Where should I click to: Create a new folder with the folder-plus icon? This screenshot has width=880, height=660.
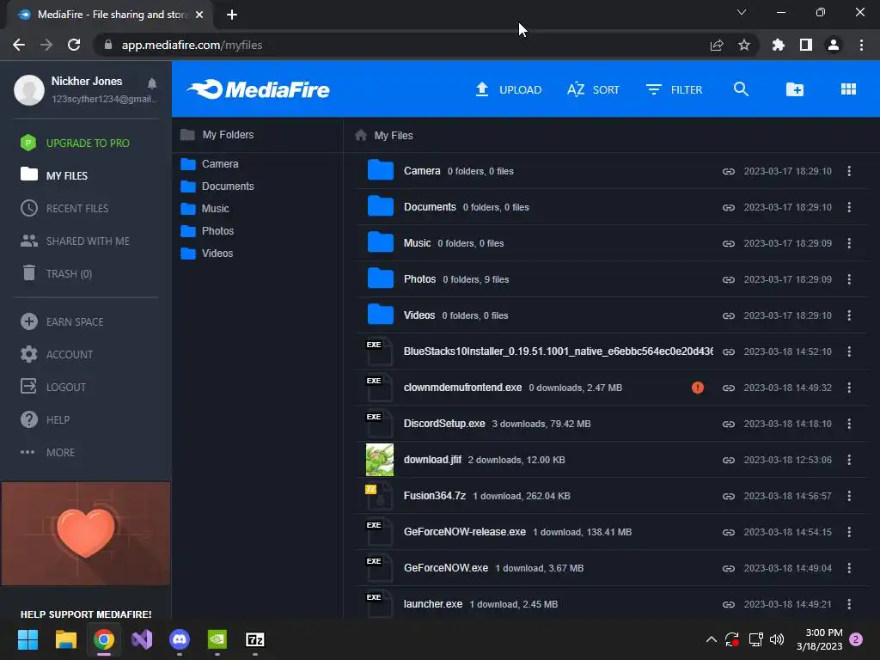(795, 89)
